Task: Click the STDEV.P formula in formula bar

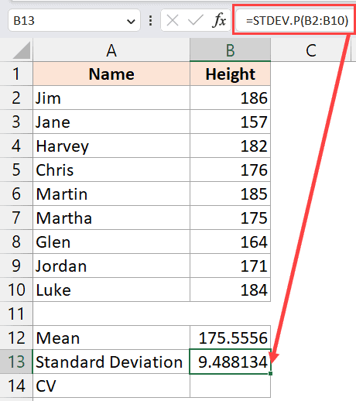Action: click(297, 21)
